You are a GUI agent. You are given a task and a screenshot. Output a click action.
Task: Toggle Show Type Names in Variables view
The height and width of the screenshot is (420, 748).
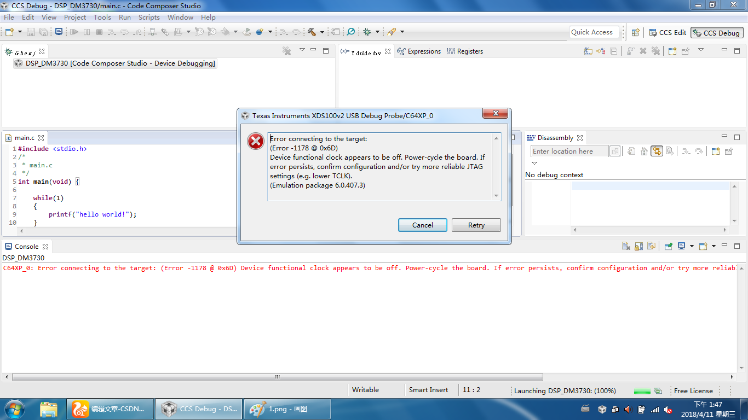588,51
